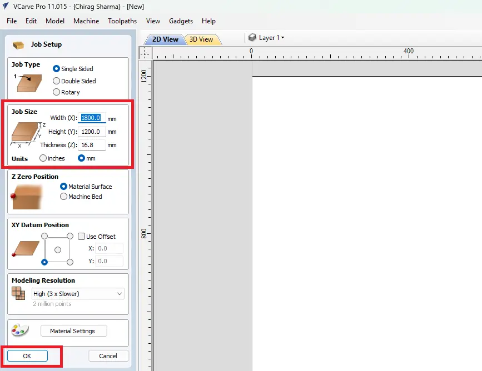Select the Rotary job type

point(56,92)
